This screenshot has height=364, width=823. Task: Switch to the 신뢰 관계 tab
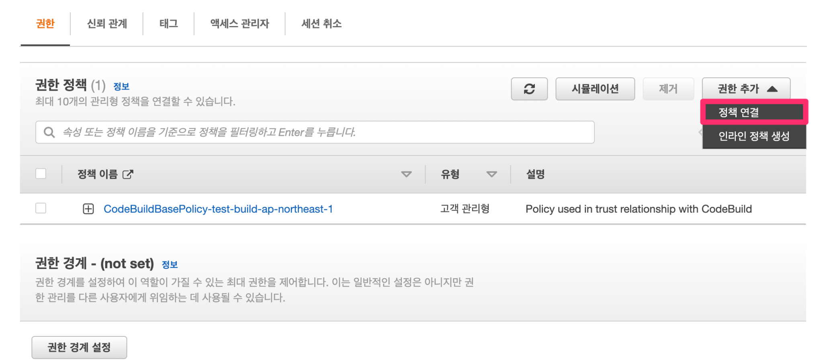click(107, 24)
